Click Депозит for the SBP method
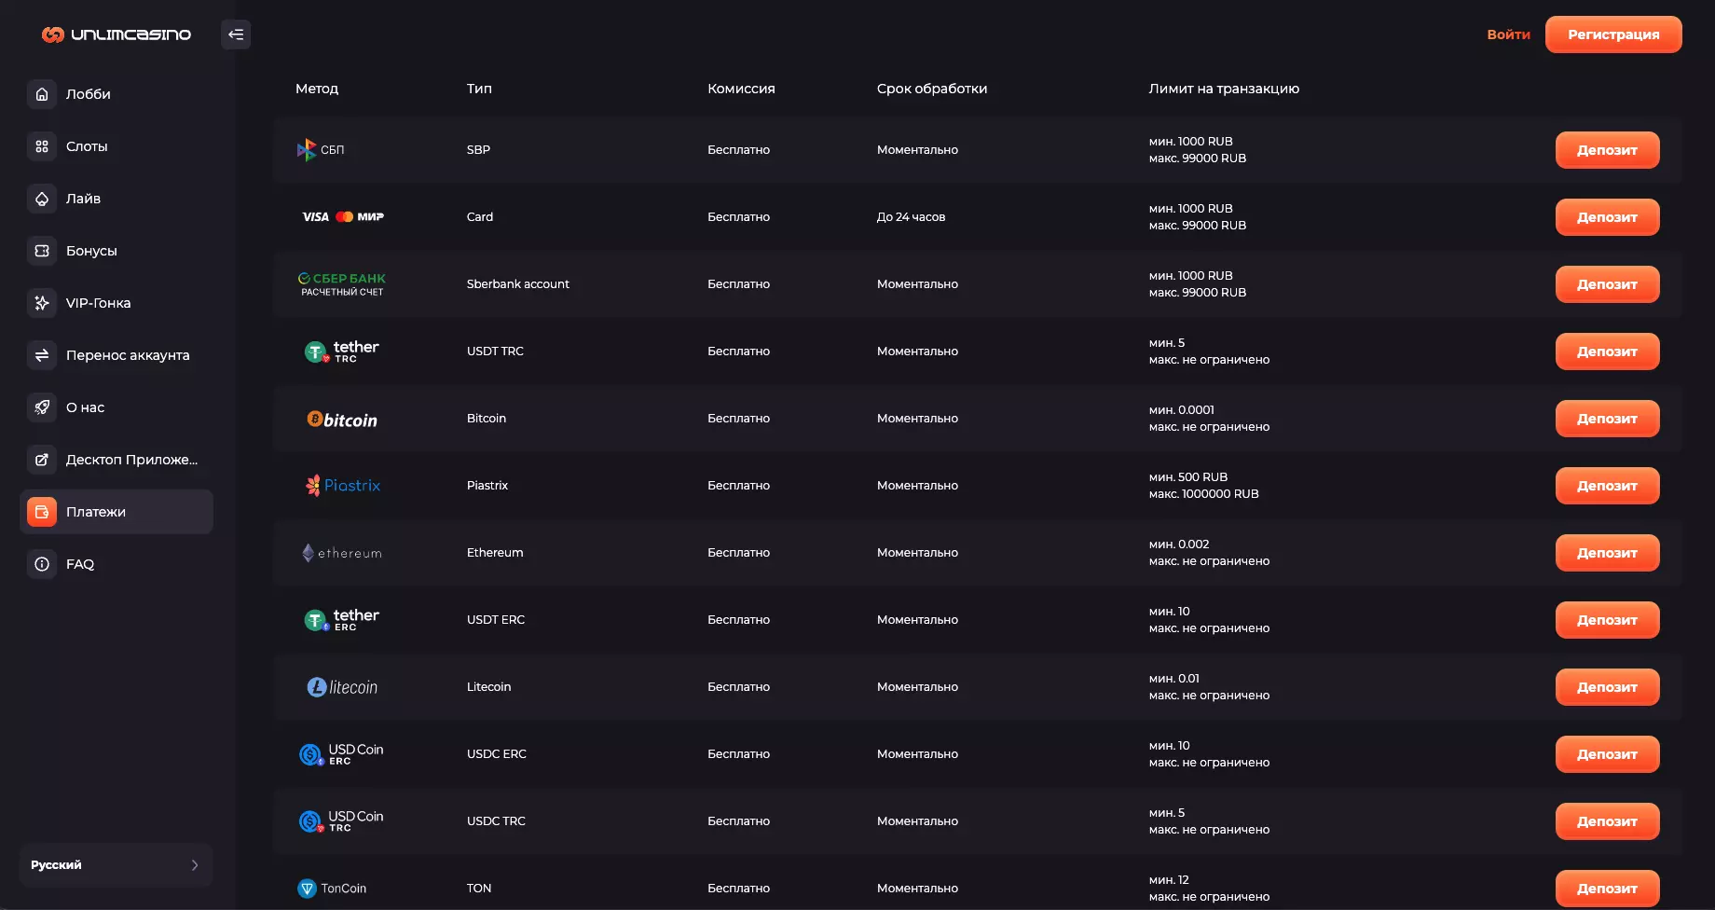The width and height of the screenshot is (1715, 910). pyautogui.click(x=1607, y=150)
